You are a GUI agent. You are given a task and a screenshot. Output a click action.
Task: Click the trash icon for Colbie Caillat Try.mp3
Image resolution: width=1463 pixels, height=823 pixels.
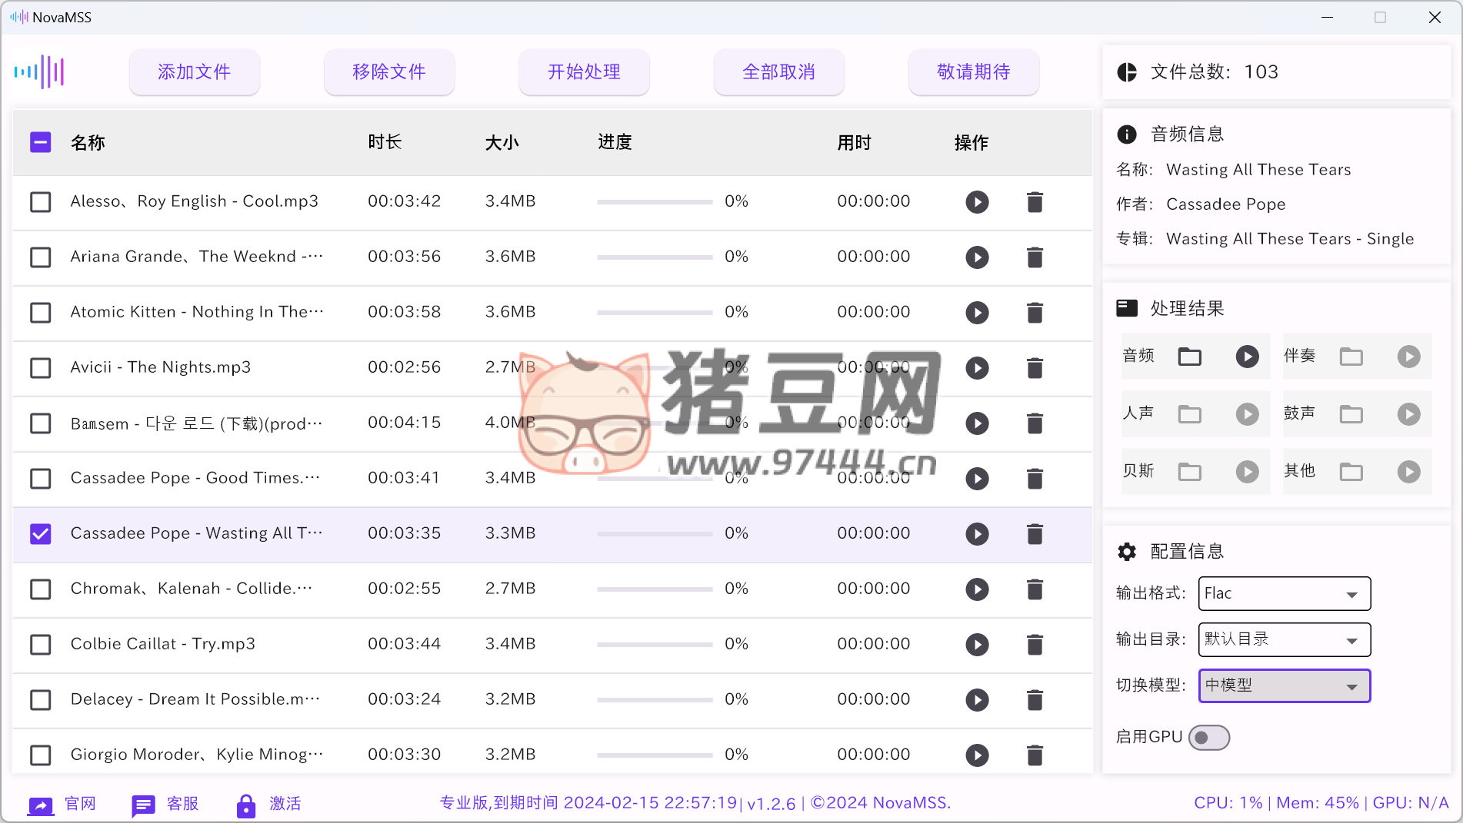[1035, 645]
